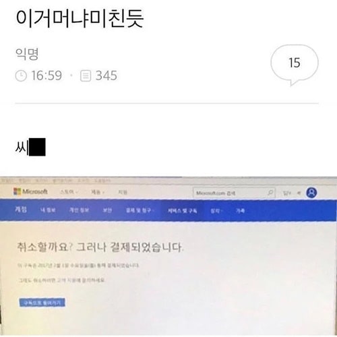Open the 보안 tab
The image size is (337, 337).
click(x=107, y=210)
